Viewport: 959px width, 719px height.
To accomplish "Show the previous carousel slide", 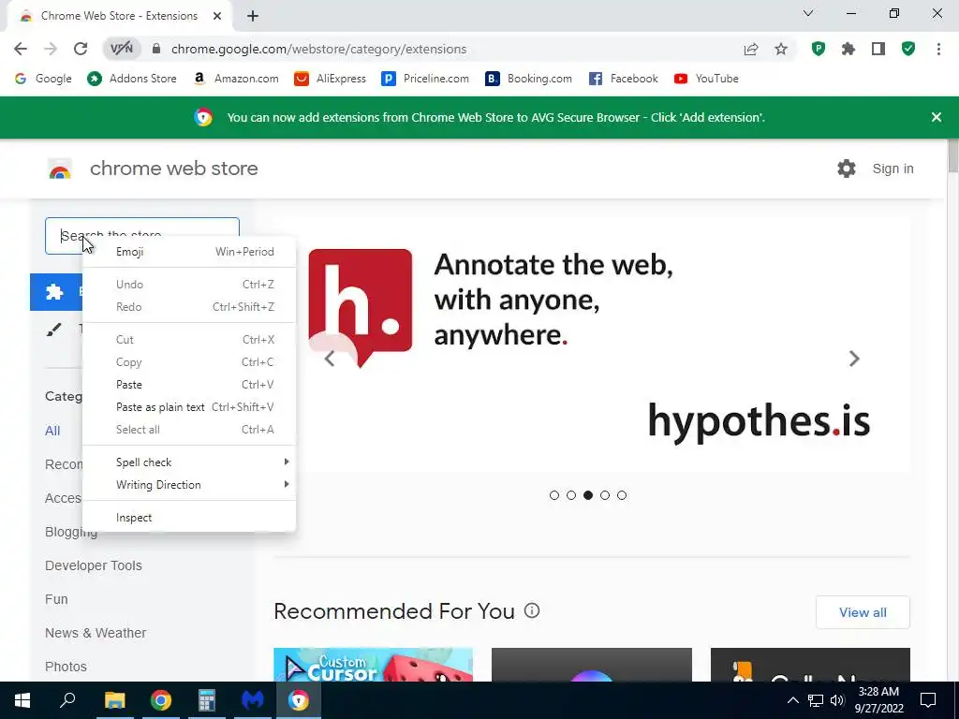I will click(330, 359).
